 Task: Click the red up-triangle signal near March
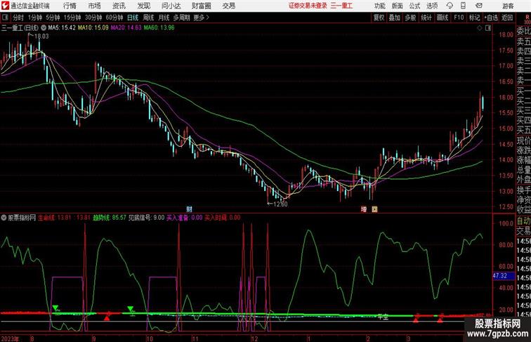[x=416, y=320]
